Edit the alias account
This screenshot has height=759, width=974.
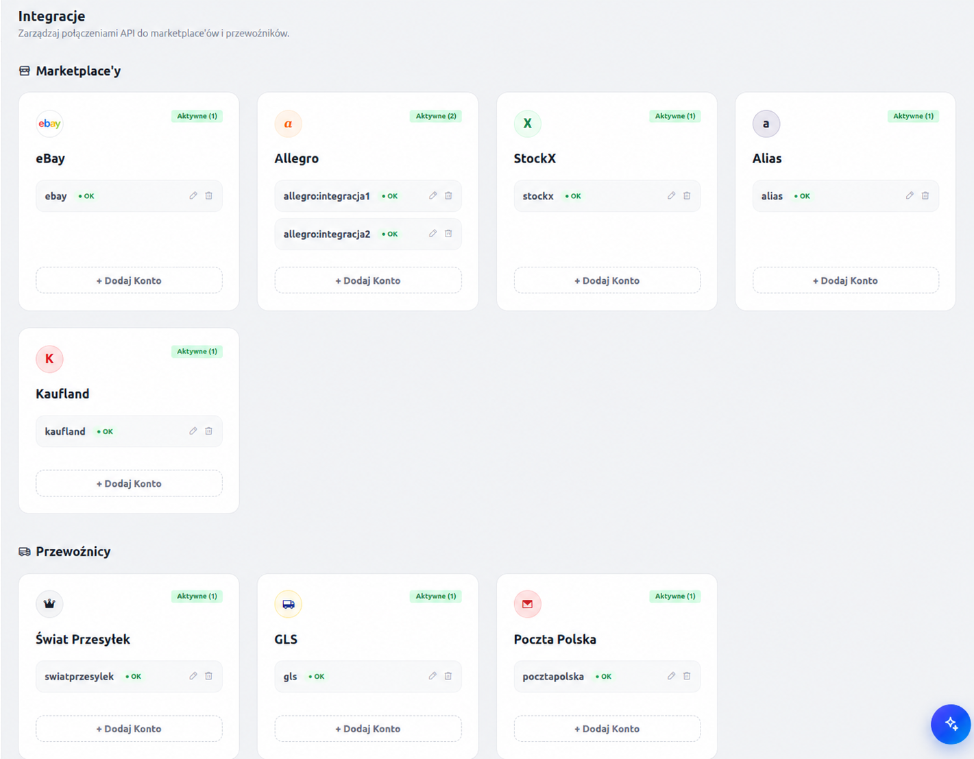pos(910,195)
